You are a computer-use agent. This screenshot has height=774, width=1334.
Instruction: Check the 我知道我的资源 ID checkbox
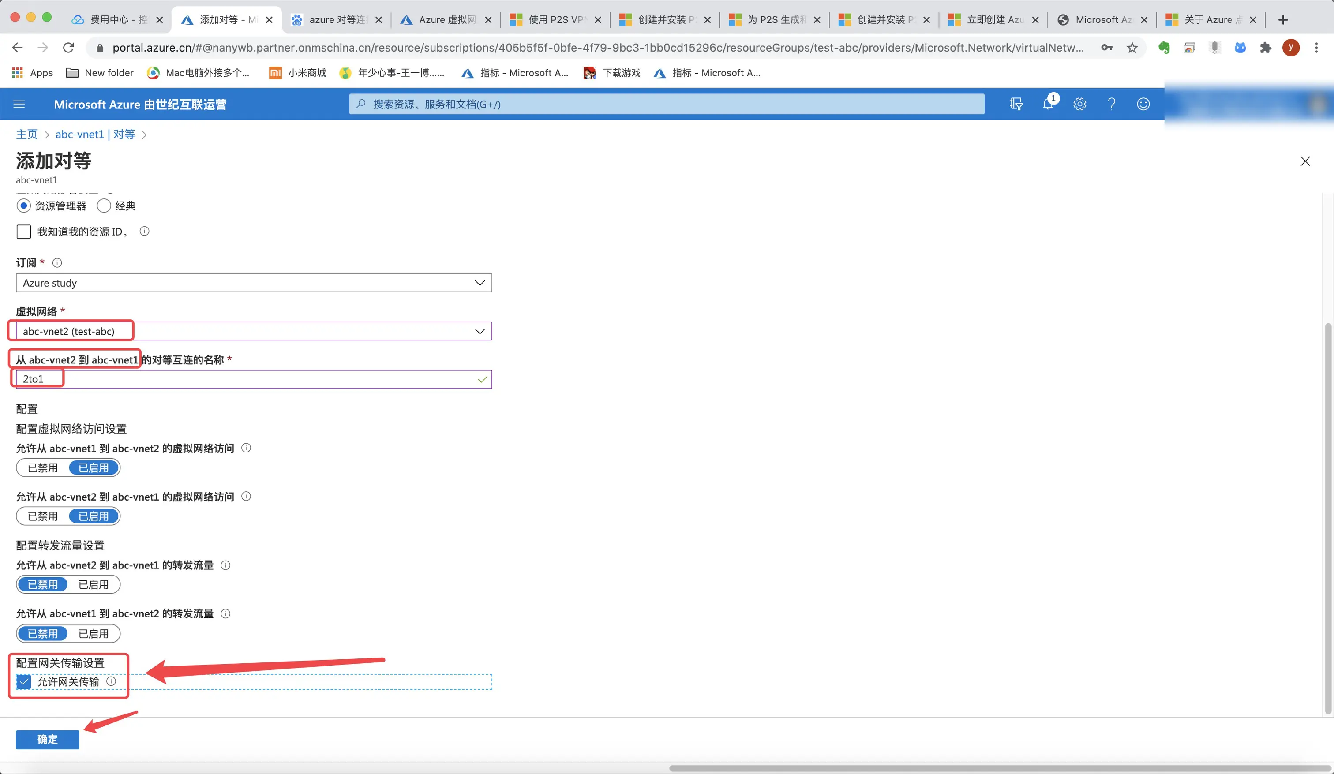[24, 232]
